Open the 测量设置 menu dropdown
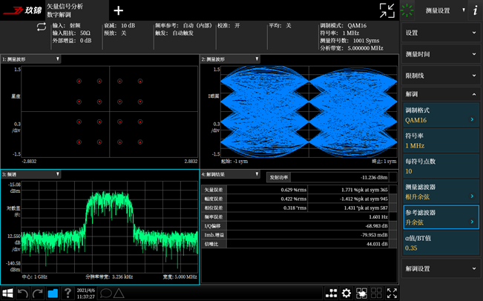 [441, 10]
